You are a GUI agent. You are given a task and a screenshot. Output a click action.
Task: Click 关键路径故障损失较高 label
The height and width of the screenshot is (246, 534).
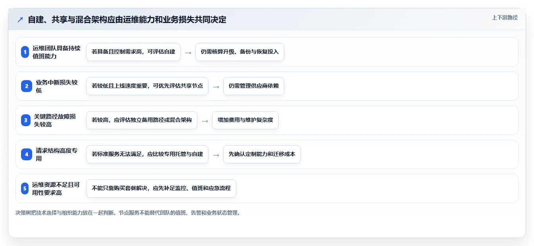coord(55,120)
